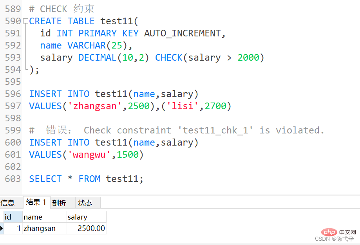Place cursor on SELECT * FROM test11 line
360x245 pixels.
tap(86, 179)
